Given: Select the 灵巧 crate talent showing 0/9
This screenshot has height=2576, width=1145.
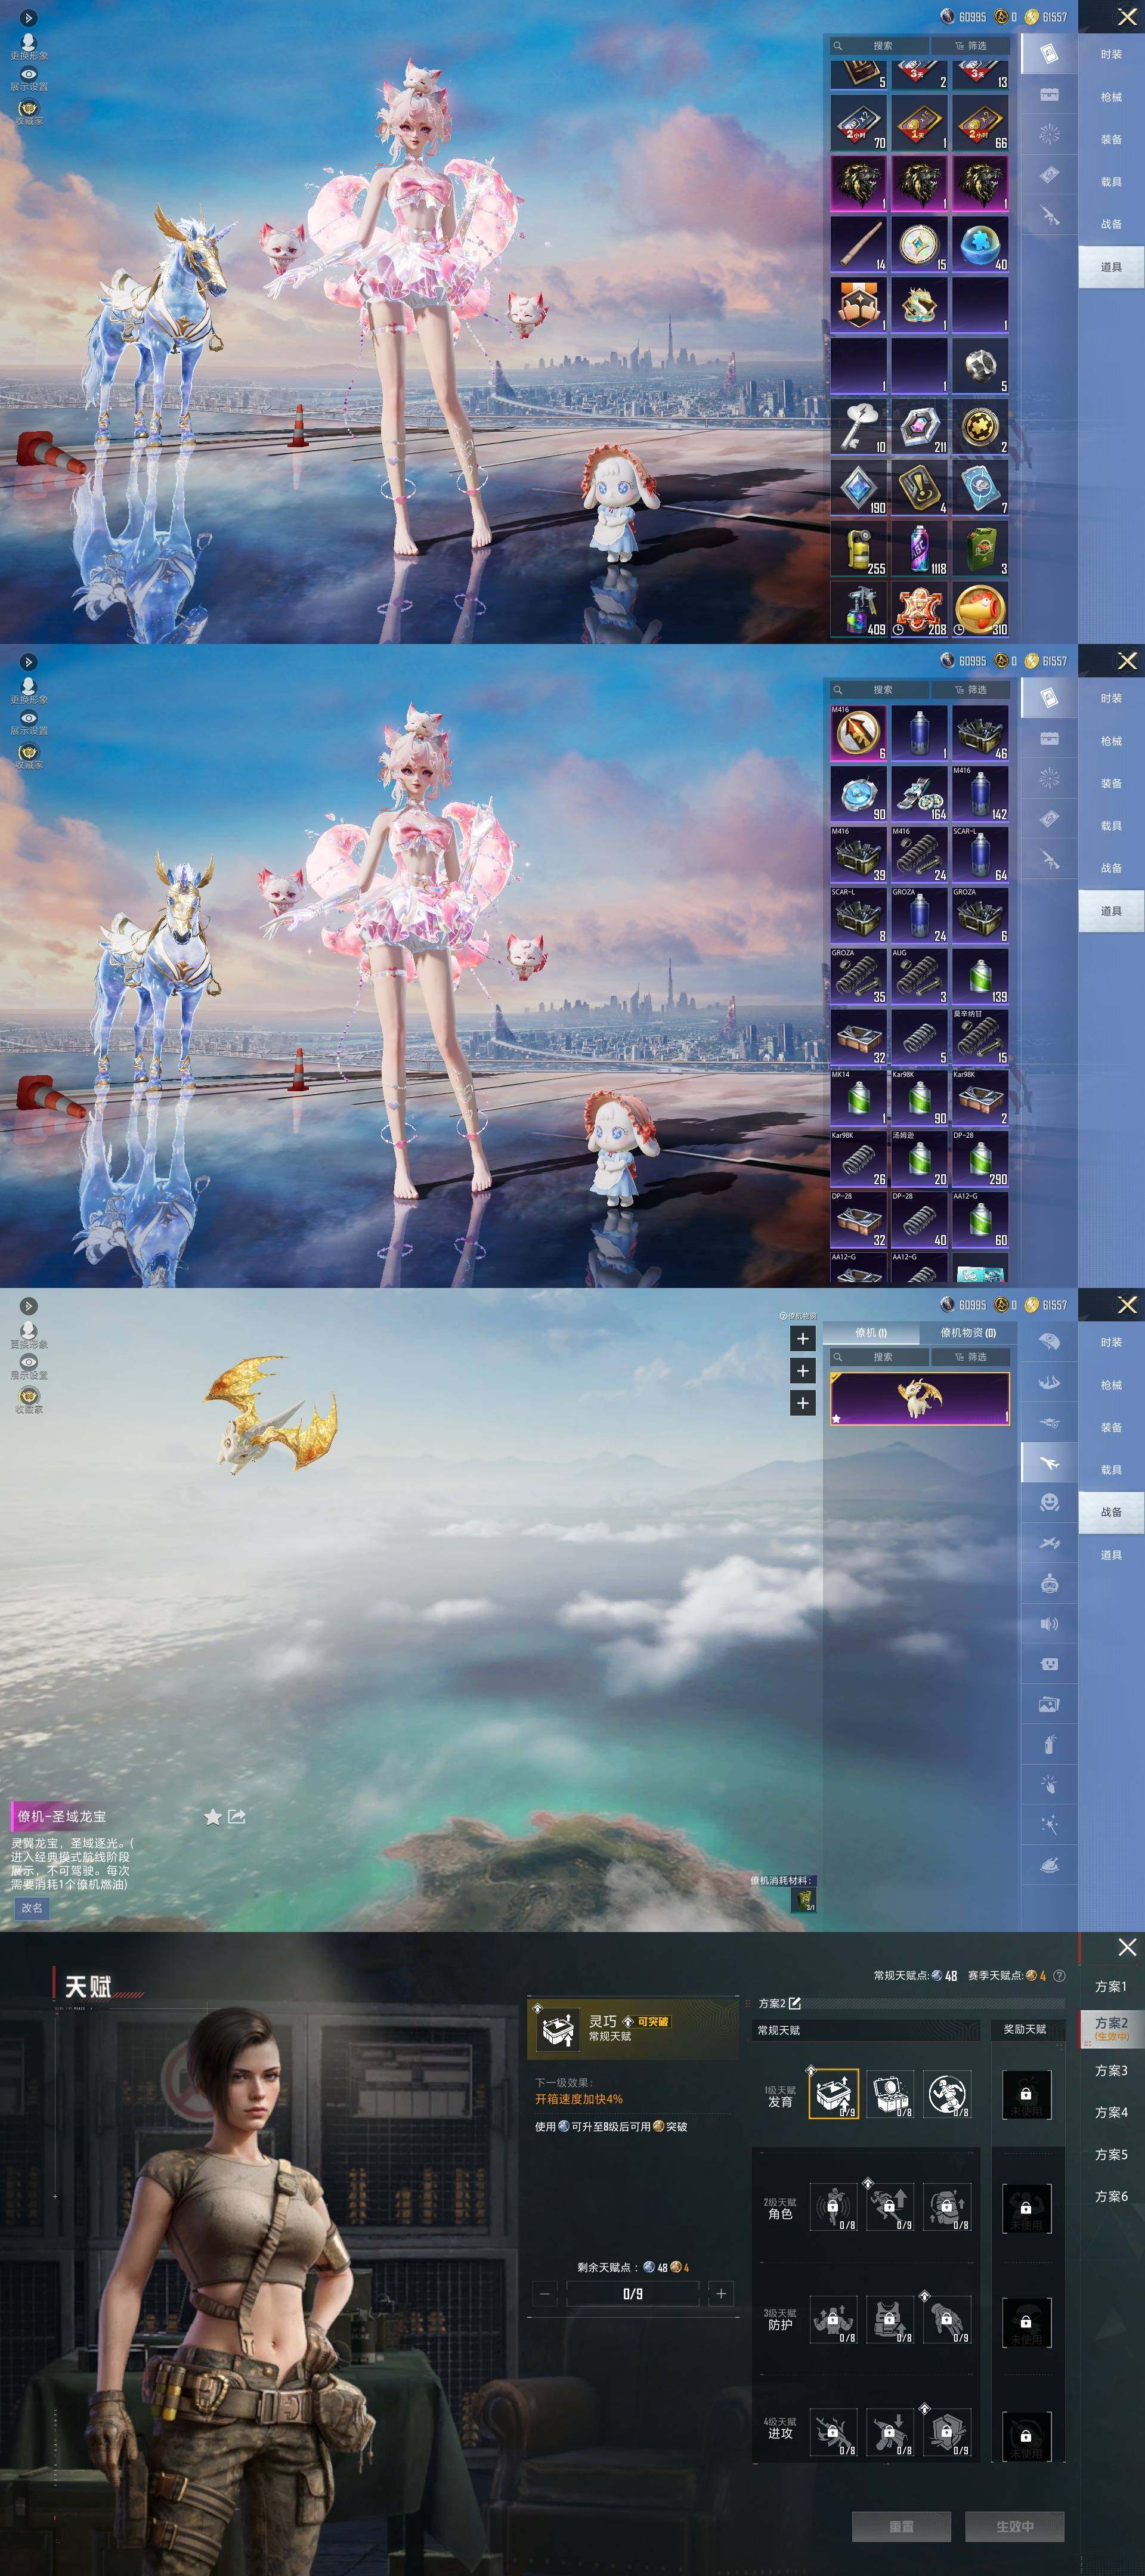Looking at the screenshot, I should pyautogui.click(x=833, y=2093).
